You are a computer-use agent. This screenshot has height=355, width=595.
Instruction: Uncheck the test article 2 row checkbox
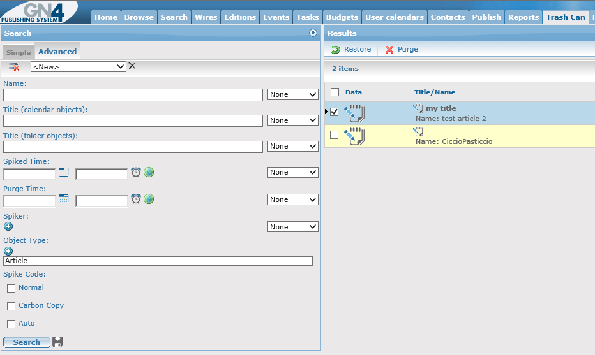click(x=335, y=112)
